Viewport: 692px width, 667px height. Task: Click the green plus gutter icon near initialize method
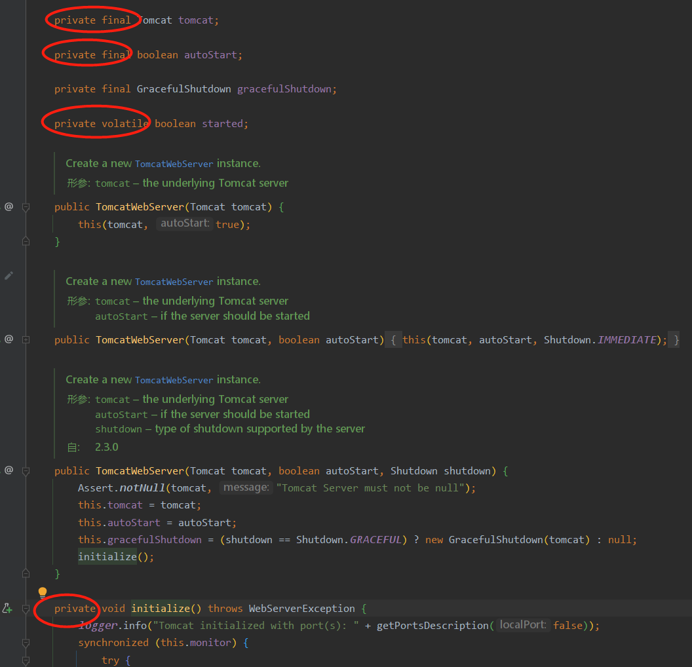[7, 608]
